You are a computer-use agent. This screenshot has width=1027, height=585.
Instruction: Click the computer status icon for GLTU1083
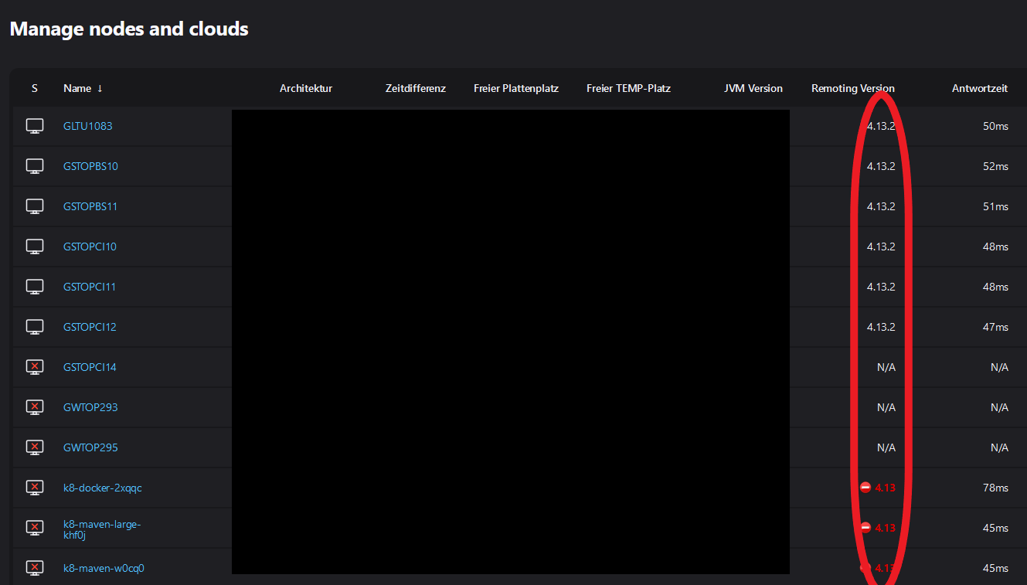35,126
